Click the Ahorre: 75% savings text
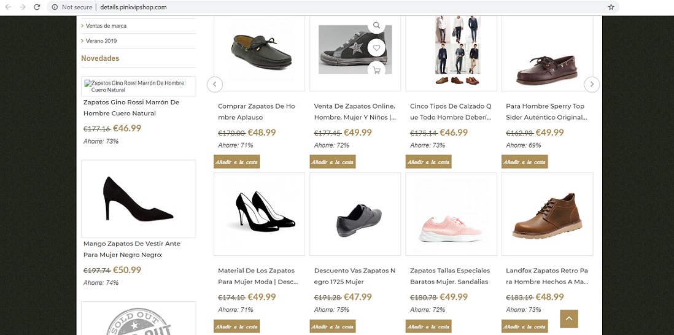 [x=331, y=310]
